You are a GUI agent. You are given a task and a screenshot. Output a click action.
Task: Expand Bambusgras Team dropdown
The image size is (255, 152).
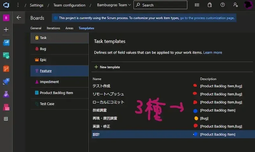(114, 5)
